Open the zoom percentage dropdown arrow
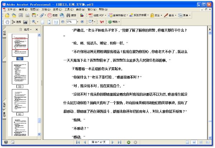The width and height of the screenshot is (215, 148). tap(78, 22)
